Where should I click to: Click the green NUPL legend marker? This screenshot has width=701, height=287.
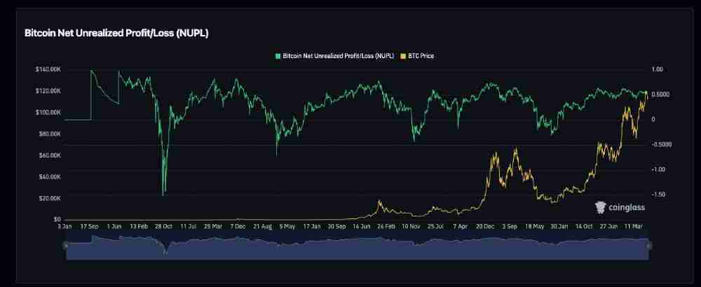278,55
